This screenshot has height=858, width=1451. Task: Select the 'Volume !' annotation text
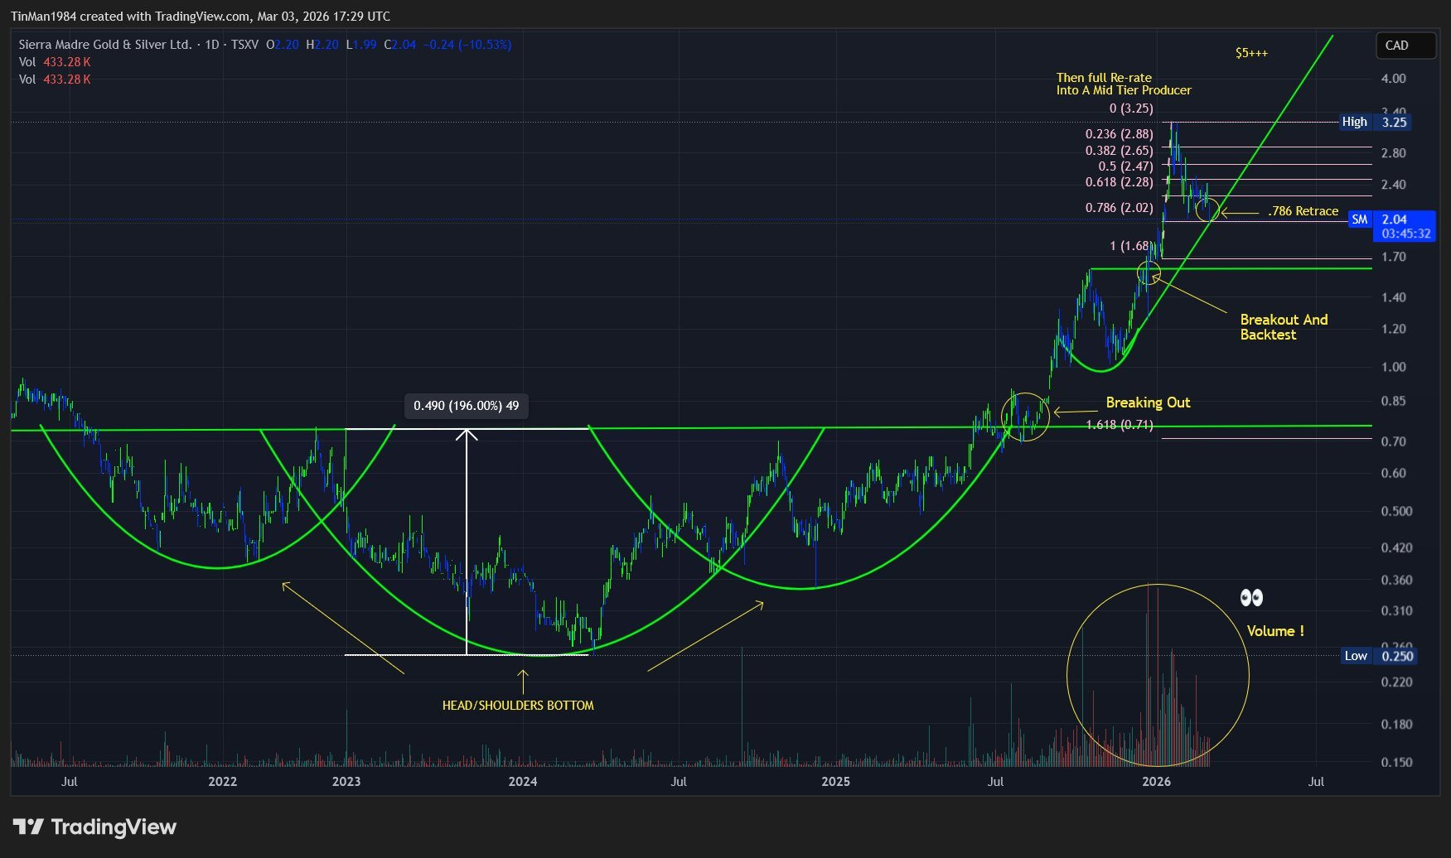point(1275,631)
